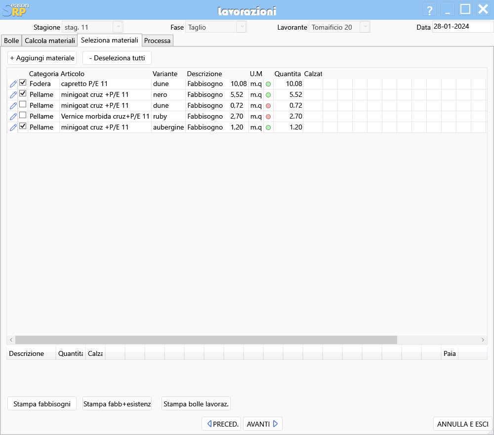The image size is (494, 435).
Task: Uncheck the minigoat cruz nero checkbox
Action: tap(23, 93)
